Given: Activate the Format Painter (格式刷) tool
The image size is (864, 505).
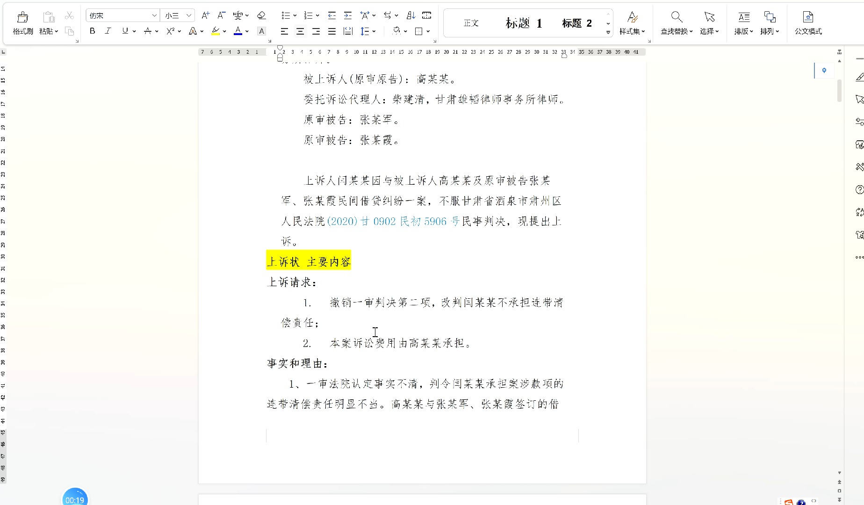Looking at the screenshot, I should 22,23.
